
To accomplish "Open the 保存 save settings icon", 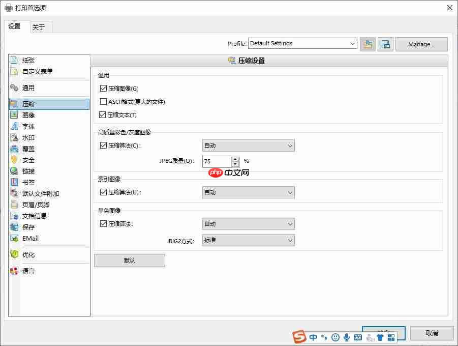I will (14, 227).
